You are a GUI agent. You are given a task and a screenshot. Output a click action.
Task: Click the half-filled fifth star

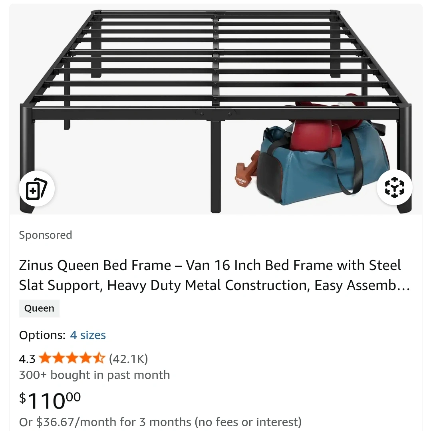click(x=99, y=358)
